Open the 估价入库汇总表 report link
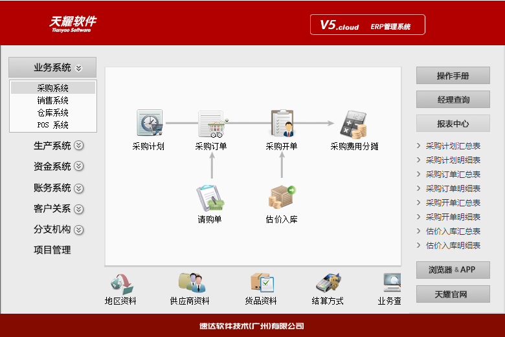Screen dimensions: 505x337 point(453,231)
